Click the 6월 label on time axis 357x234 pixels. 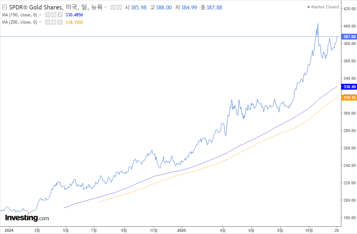(x=251, y=230)
